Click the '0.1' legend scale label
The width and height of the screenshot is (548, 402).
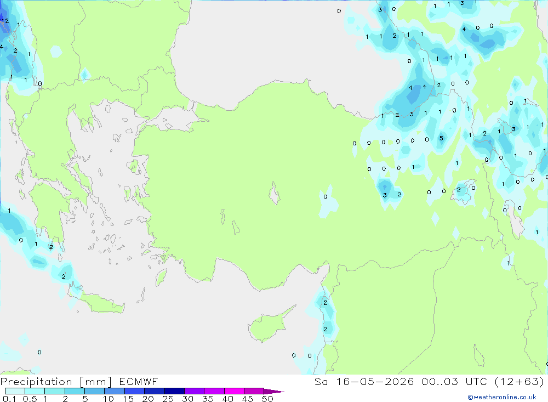9,399
